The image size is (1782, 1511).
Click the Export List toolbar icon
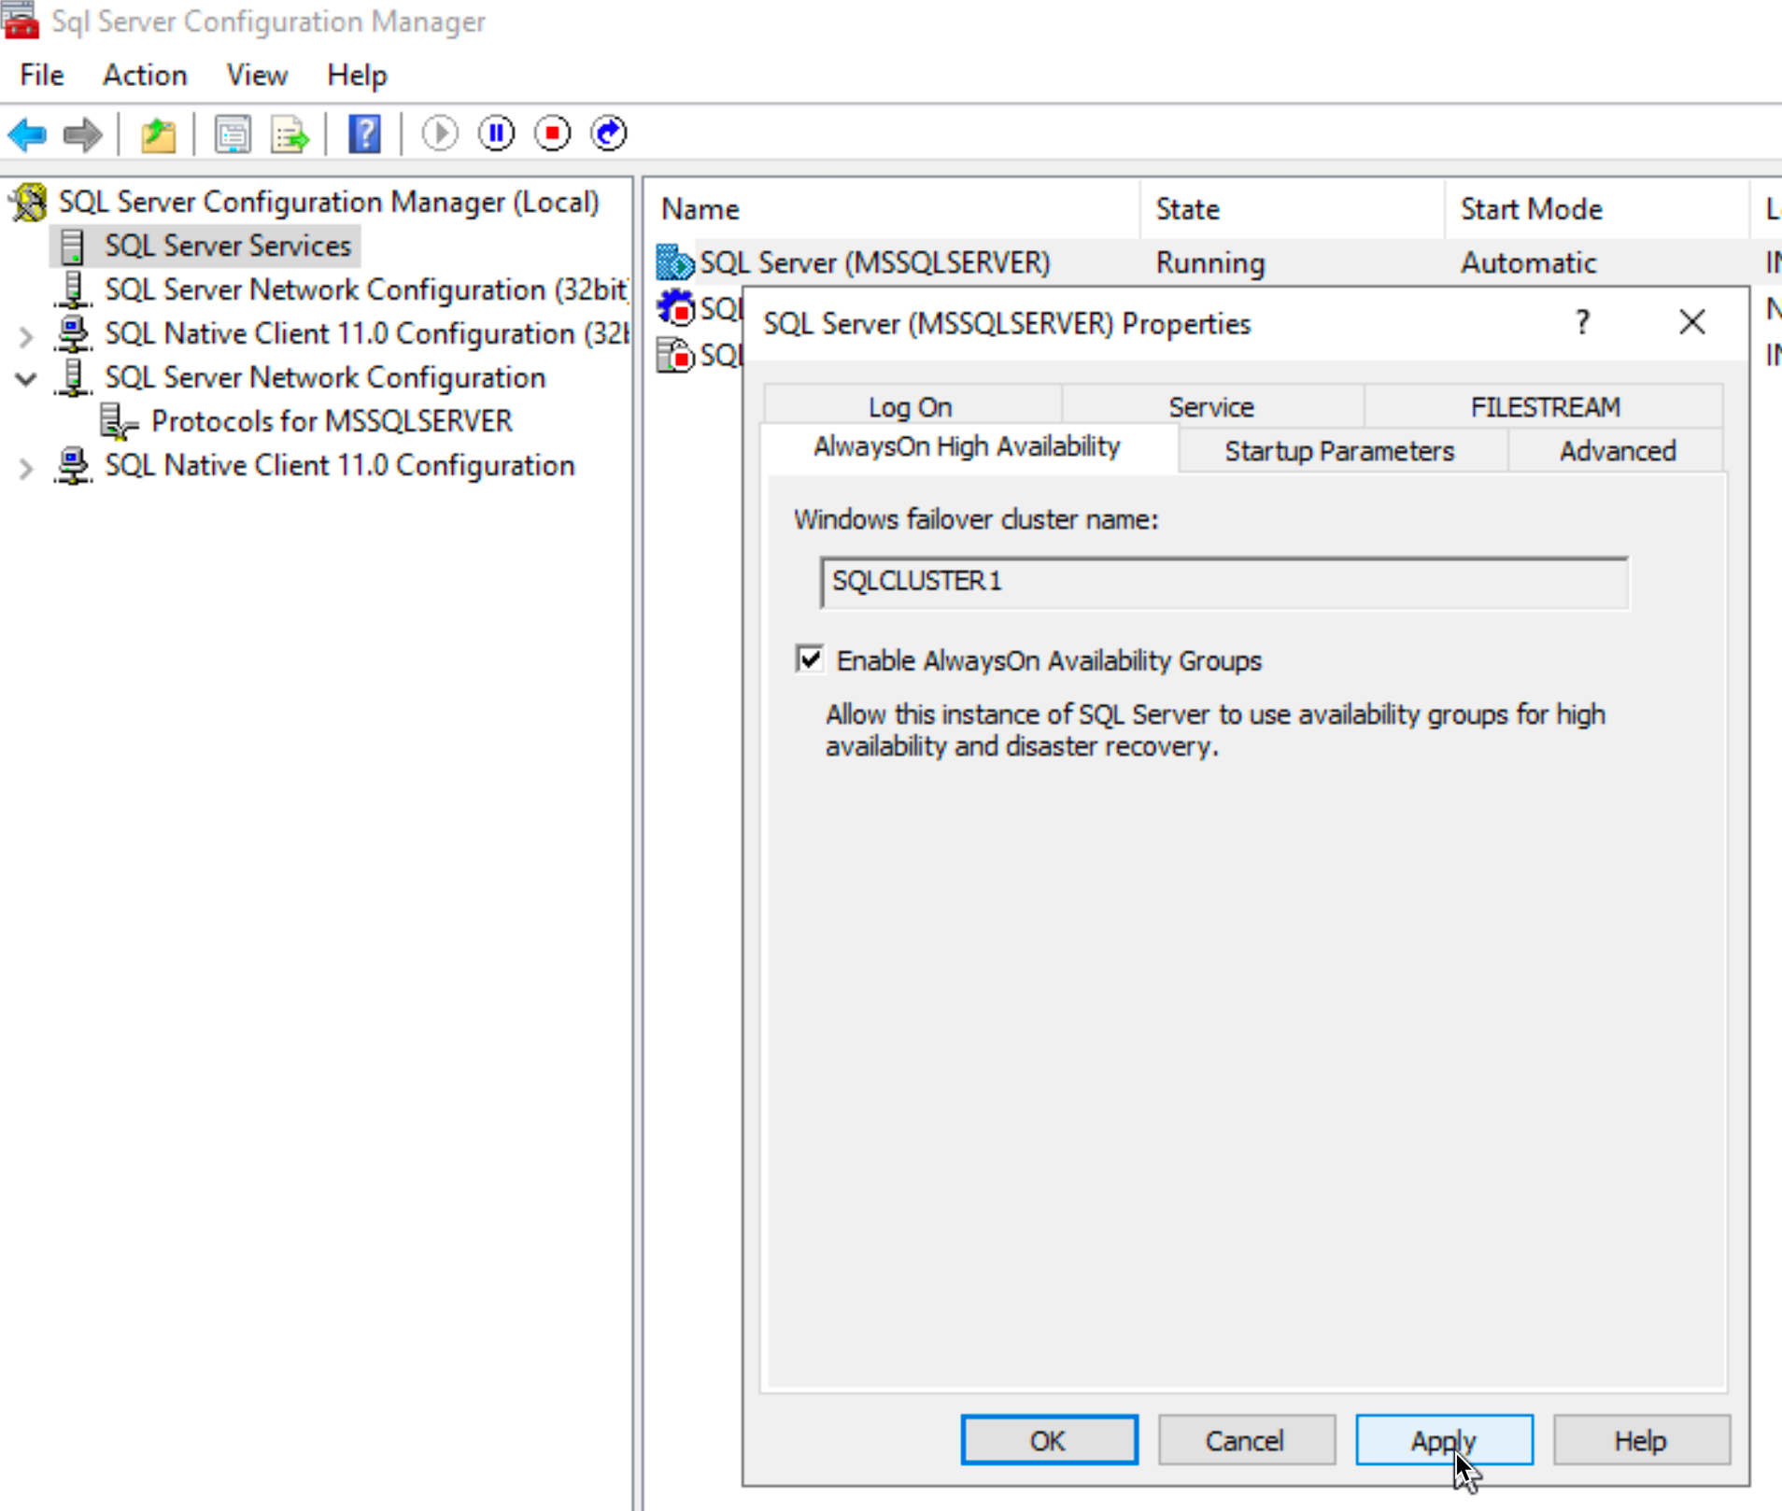click(x=290, y=134)
